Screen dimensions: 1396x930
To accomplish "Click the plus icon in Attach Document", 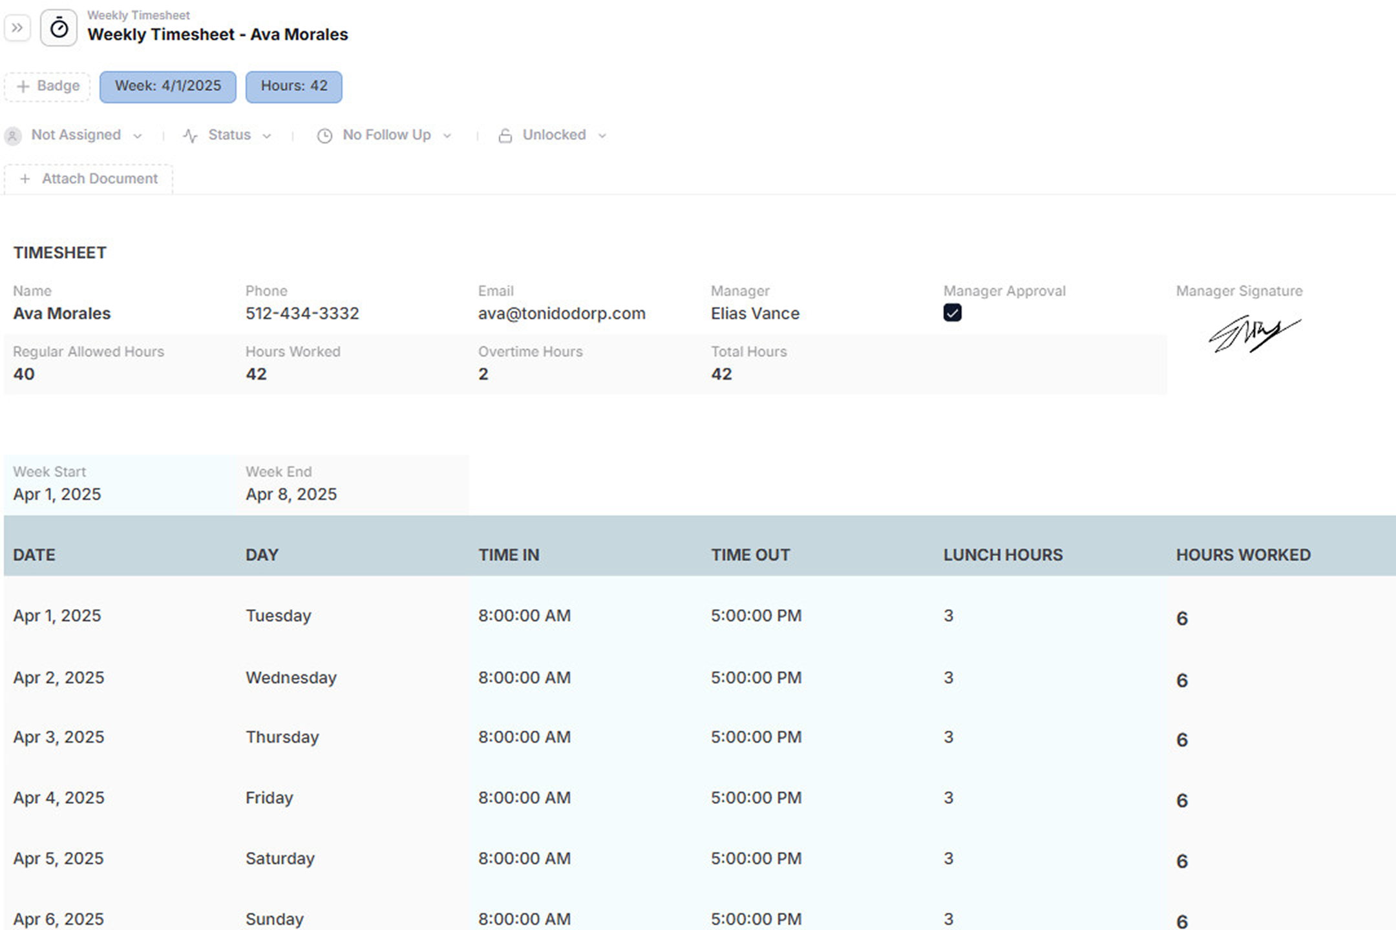I will coord(25,179).
